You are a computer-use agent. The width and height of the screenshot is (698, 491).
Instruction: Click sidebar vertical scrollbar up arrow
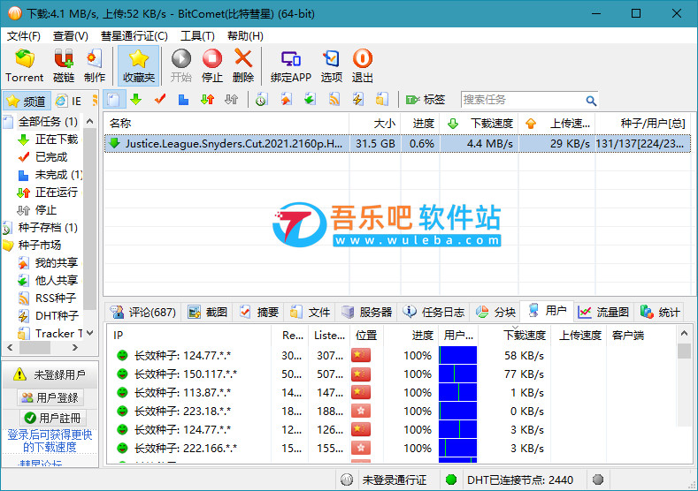(x=89, y=121)
